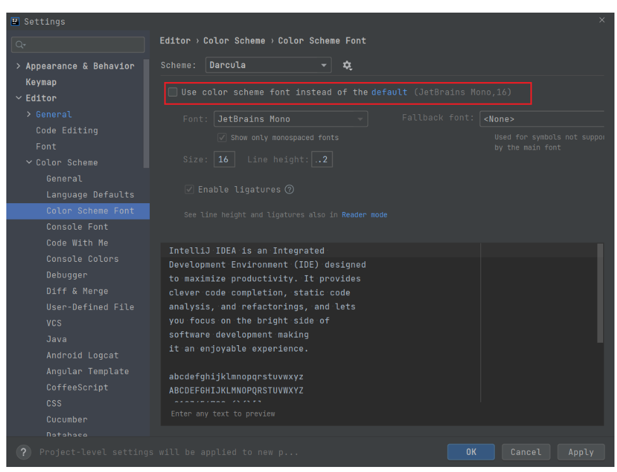This screenshot has width=617, height=472.
Task: Expand the General section under Editor
Action: point(28,114)
